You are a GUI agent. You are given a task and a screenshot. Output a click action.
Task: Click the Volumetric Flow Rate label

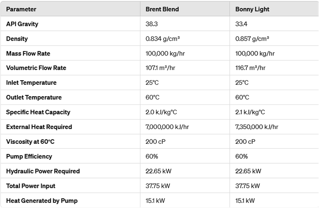tap(36, 68)
